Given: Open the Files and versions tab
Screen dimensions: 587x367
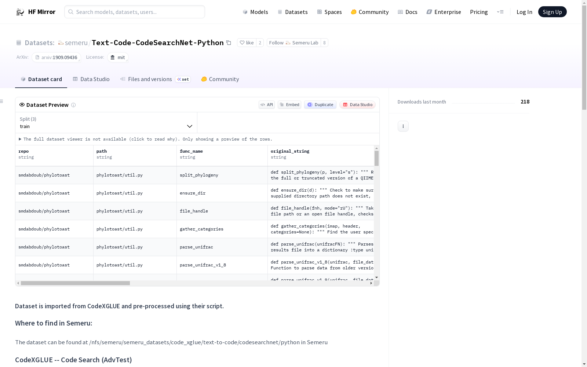Looking at the screenshot, I should click(155, 79).
